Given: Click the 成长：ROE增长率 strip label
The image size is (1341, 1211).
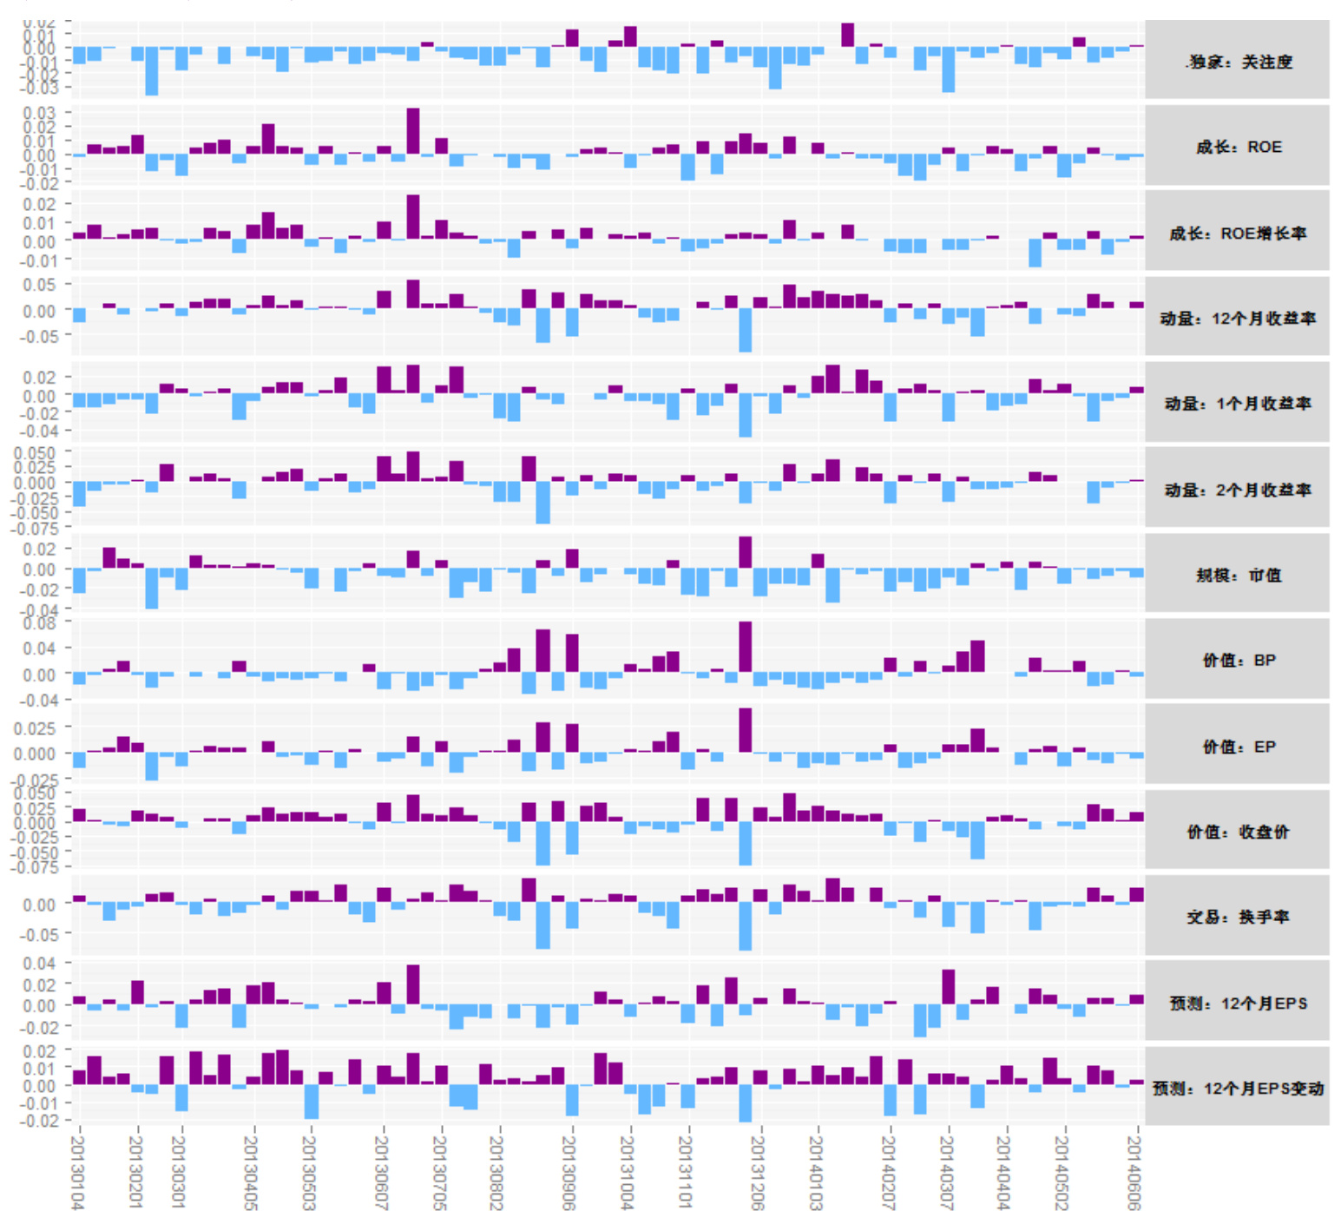Looking at the screenshot, I should pos(1238,233).
